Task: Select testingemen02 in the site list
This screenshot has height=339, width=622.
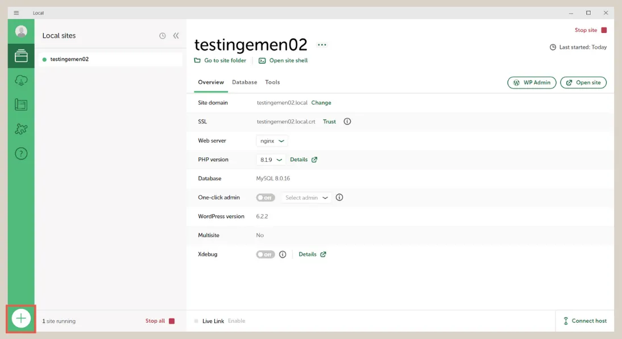Action: point(69,59)
